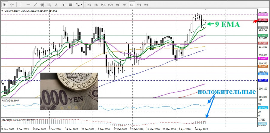Open the arrows/shapes dropdown in toolbar

(79, 5)
